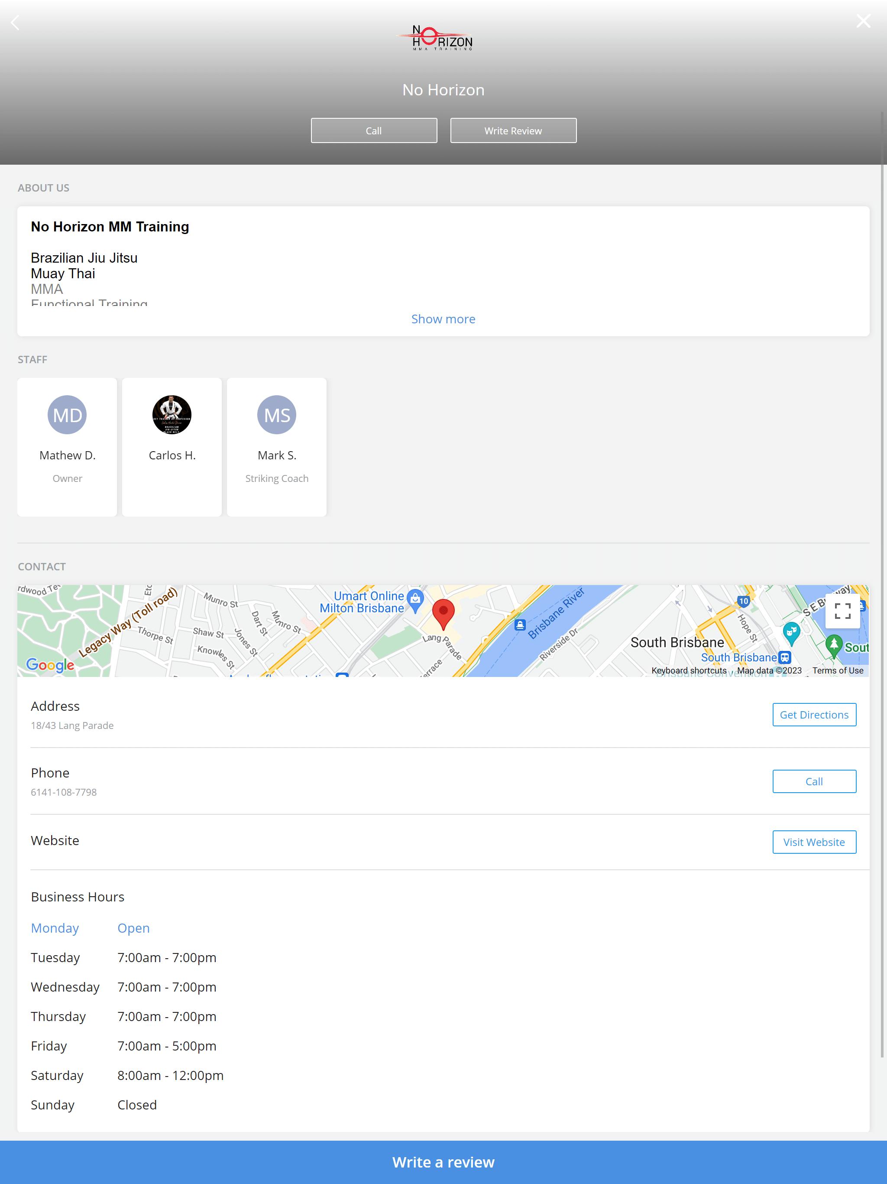Click the back arrow icon

pos(16,23)
